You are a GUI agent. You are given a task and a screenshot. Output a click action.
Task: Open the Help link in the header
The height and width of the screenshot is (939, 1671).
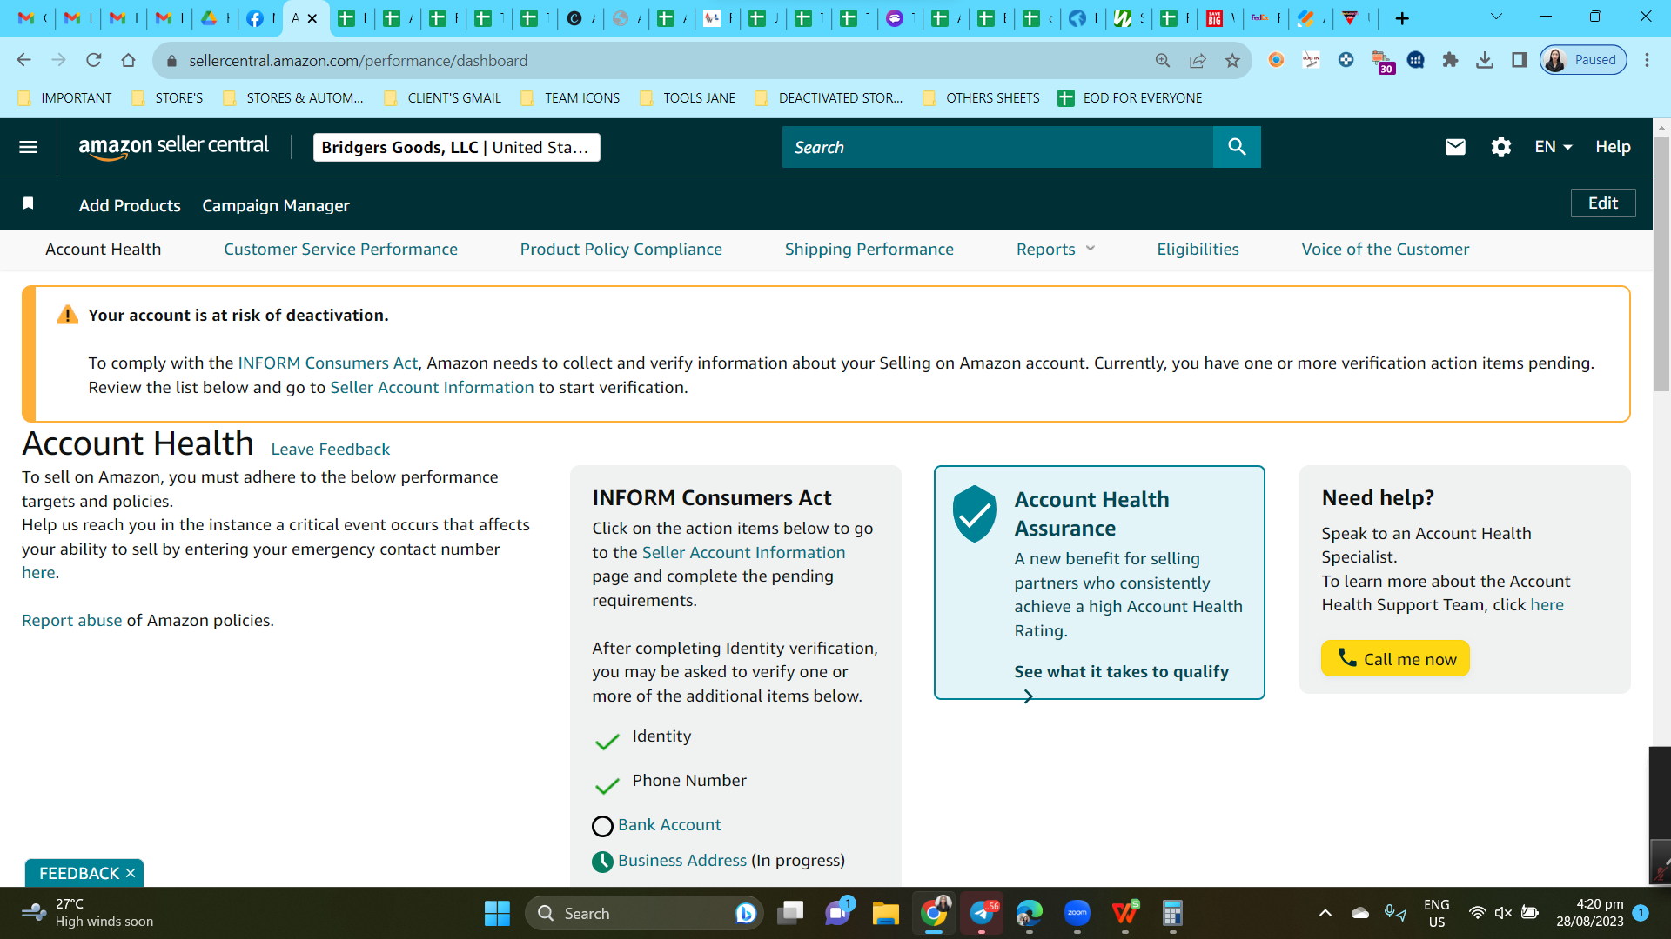[1613, 147]
